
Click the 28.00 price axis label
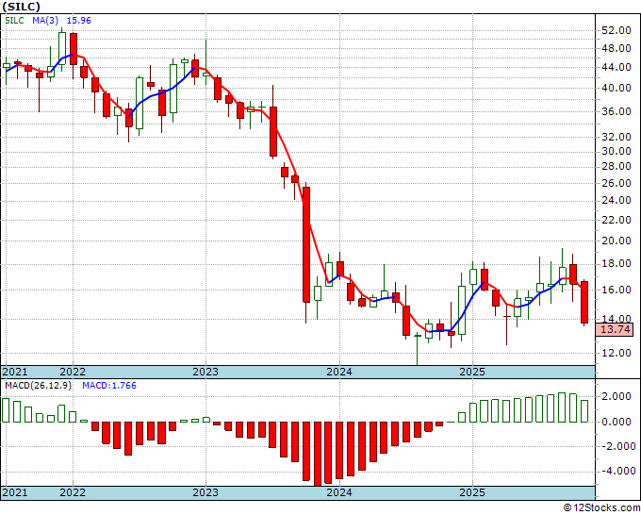point(616,167)
